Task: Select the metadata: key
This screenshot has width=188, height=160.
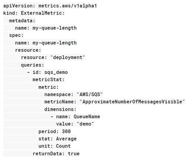Action: [x=22, y=21]
